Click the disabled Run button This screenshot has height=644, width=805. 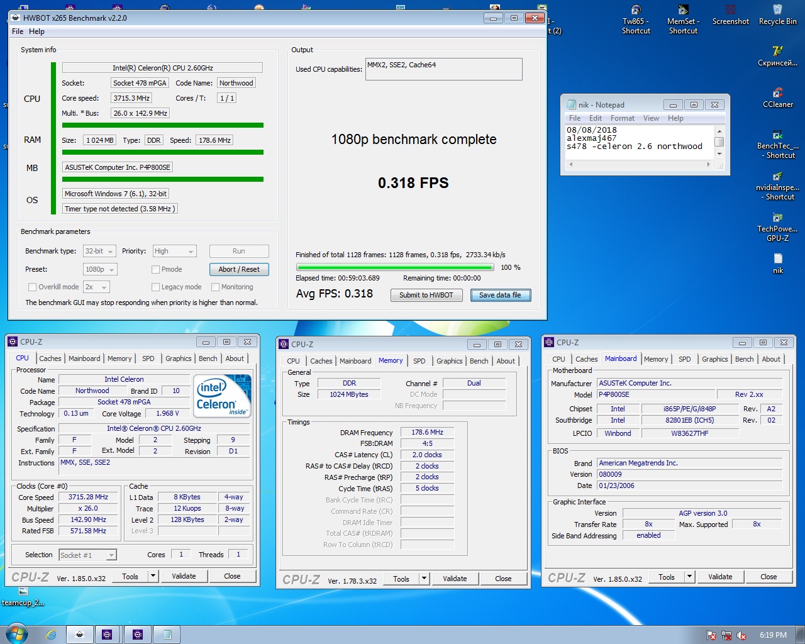pyautogui.click(x=239, y=251)
